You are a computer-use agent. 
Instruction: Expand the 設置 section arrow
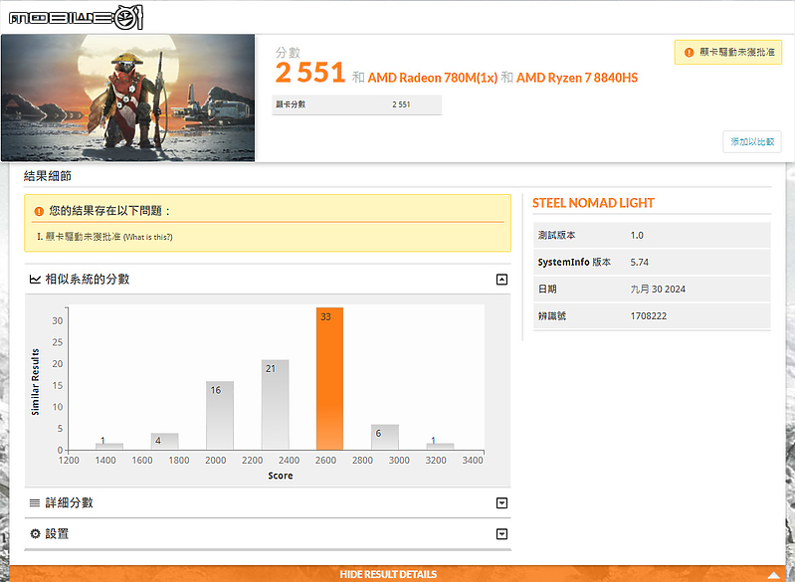501,534
